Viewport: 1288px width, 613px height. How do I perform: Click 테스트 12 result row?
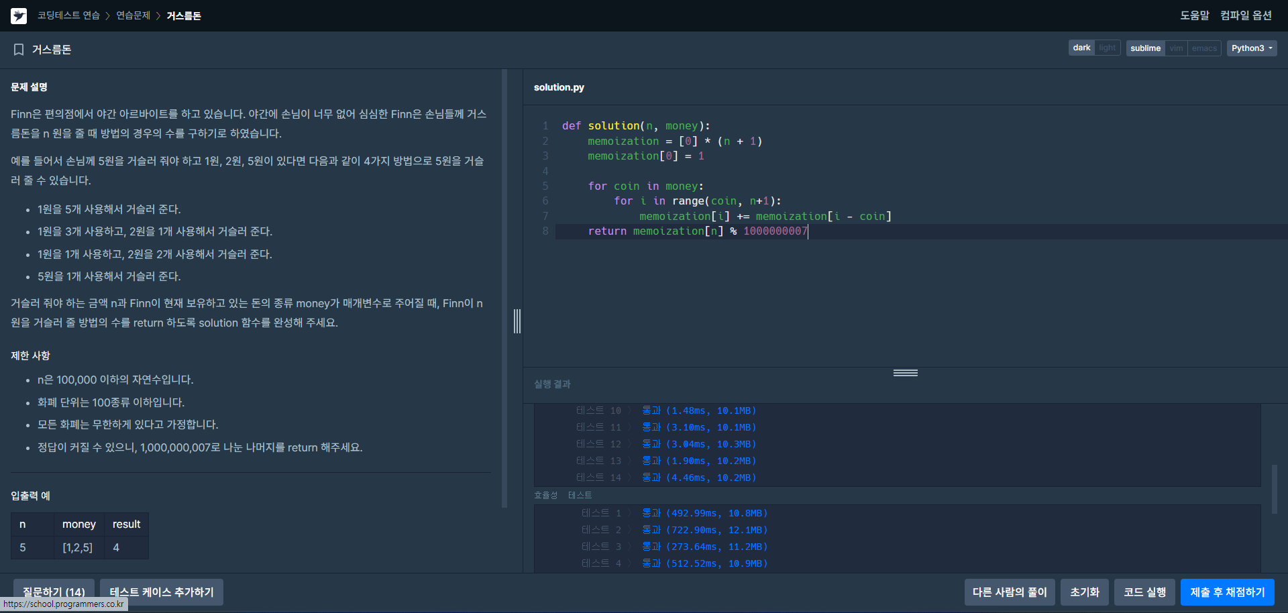665,444
